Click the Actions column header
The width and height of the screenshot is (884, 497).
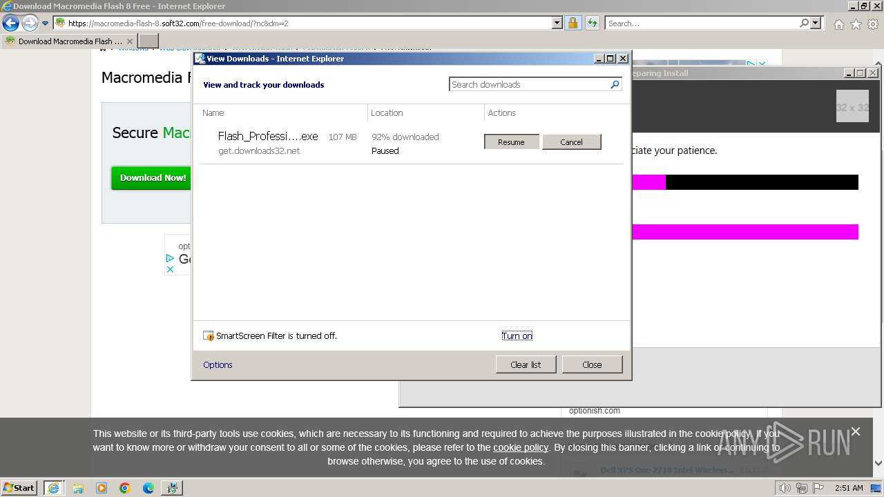point(501,113)
